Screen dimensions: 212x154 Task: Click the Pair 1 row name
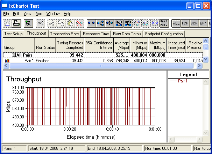(x=29, y=61)
